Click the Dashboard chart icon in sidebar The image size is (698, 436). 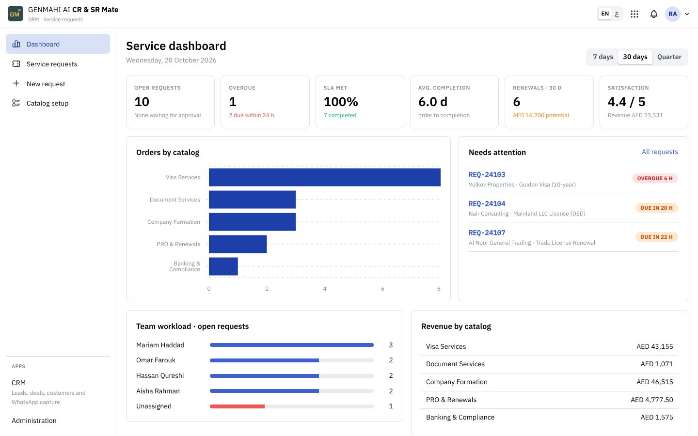pos(16,44)
